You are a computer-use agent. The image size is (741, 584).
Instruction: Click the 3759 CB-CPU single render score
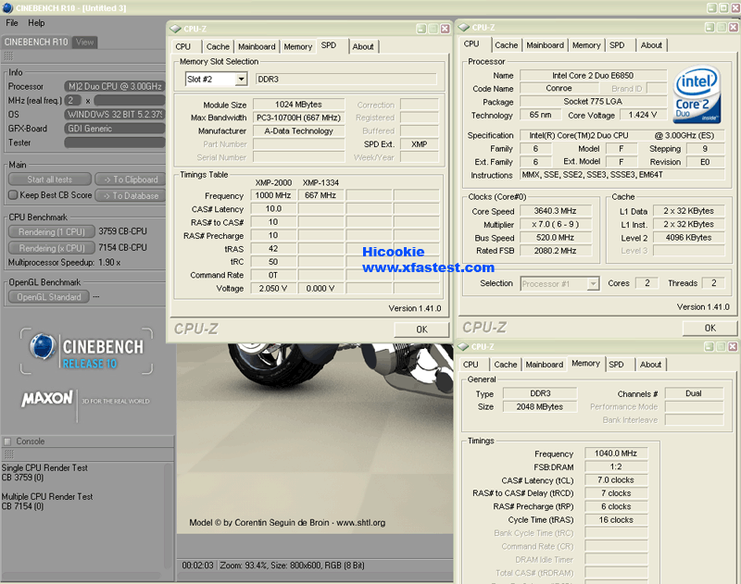point(123,231)
